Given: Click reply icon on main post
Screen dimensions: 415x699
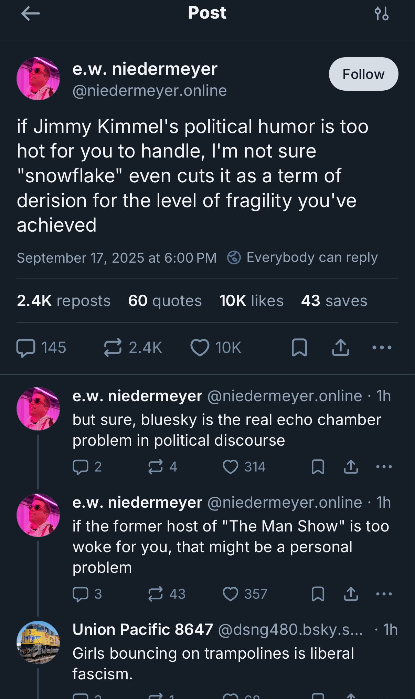Looking at the screenshot, I should (26, 347).
